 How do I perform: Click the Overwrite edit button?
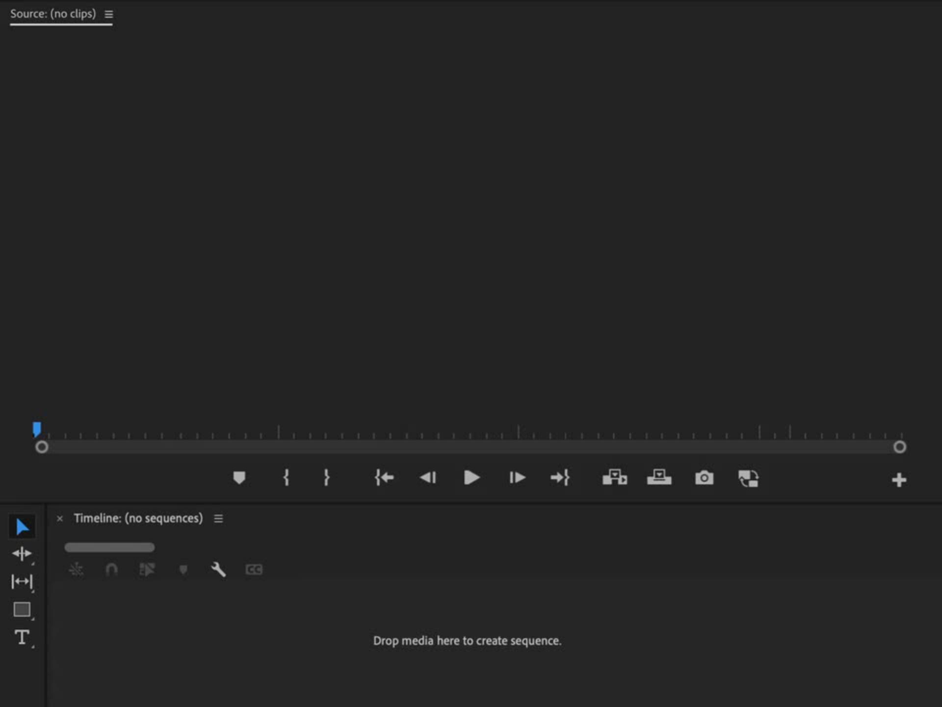tap(659, 478)
